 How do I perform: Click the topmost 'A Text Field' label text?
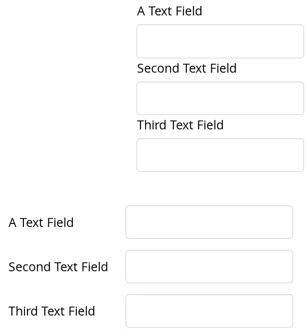[x=169, y=11]
